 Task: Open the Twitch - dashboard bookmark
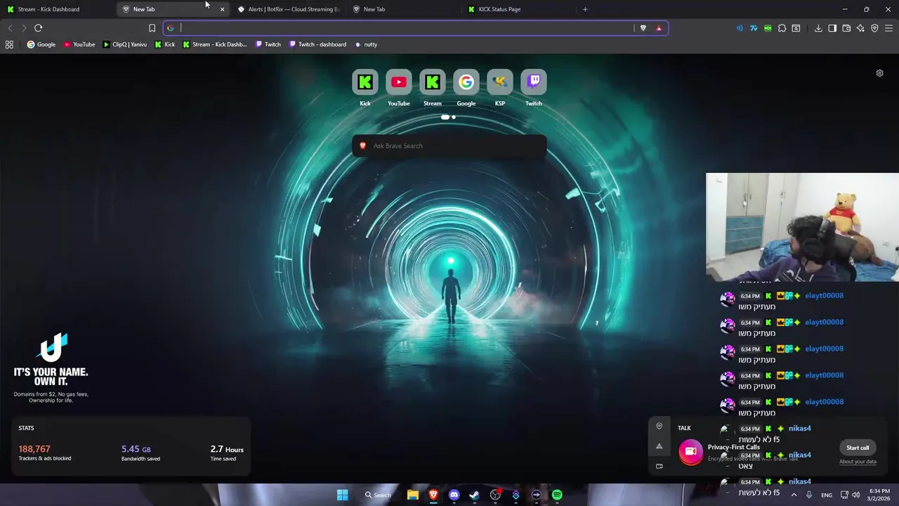point(317,44)
